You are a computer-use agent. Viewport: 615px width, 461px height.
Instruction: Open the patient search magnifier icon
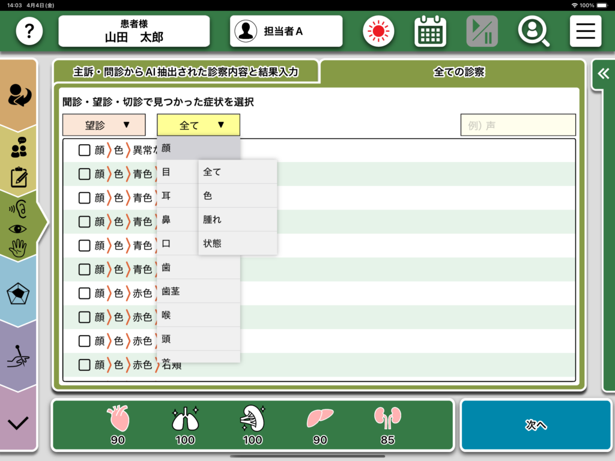pyautogui.click(x=533, y=31)
